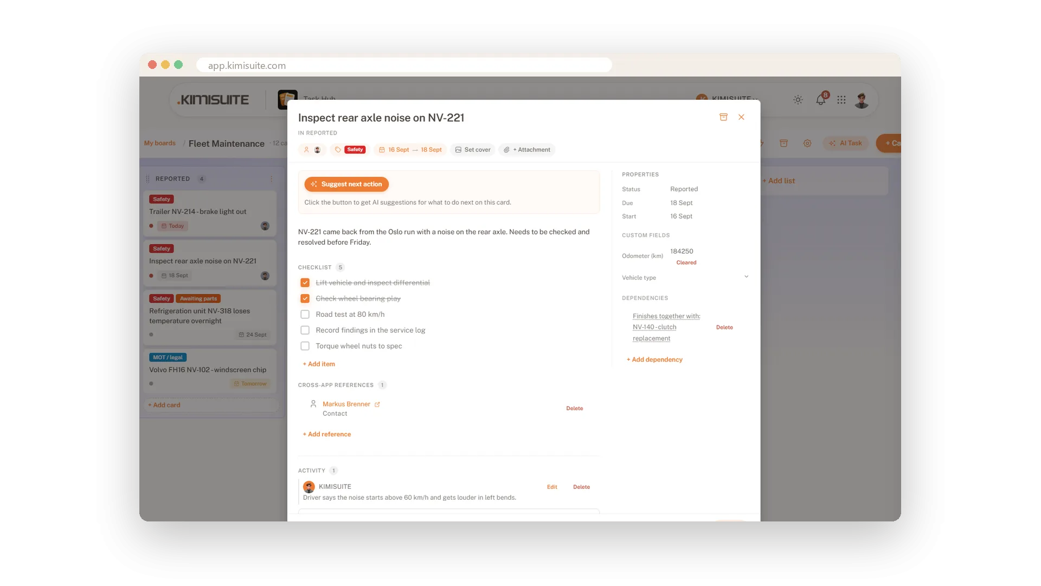Open the Trailer NV-214 brake light out card

tap(210, 213)
